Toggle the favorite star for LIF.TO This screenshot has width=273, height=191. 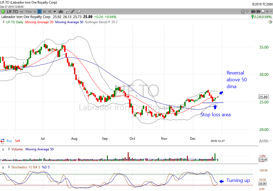click(243, 12)
